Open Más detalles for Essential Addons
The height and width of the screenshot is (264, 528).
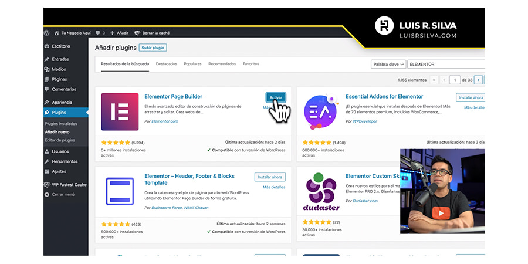[475, 108]
